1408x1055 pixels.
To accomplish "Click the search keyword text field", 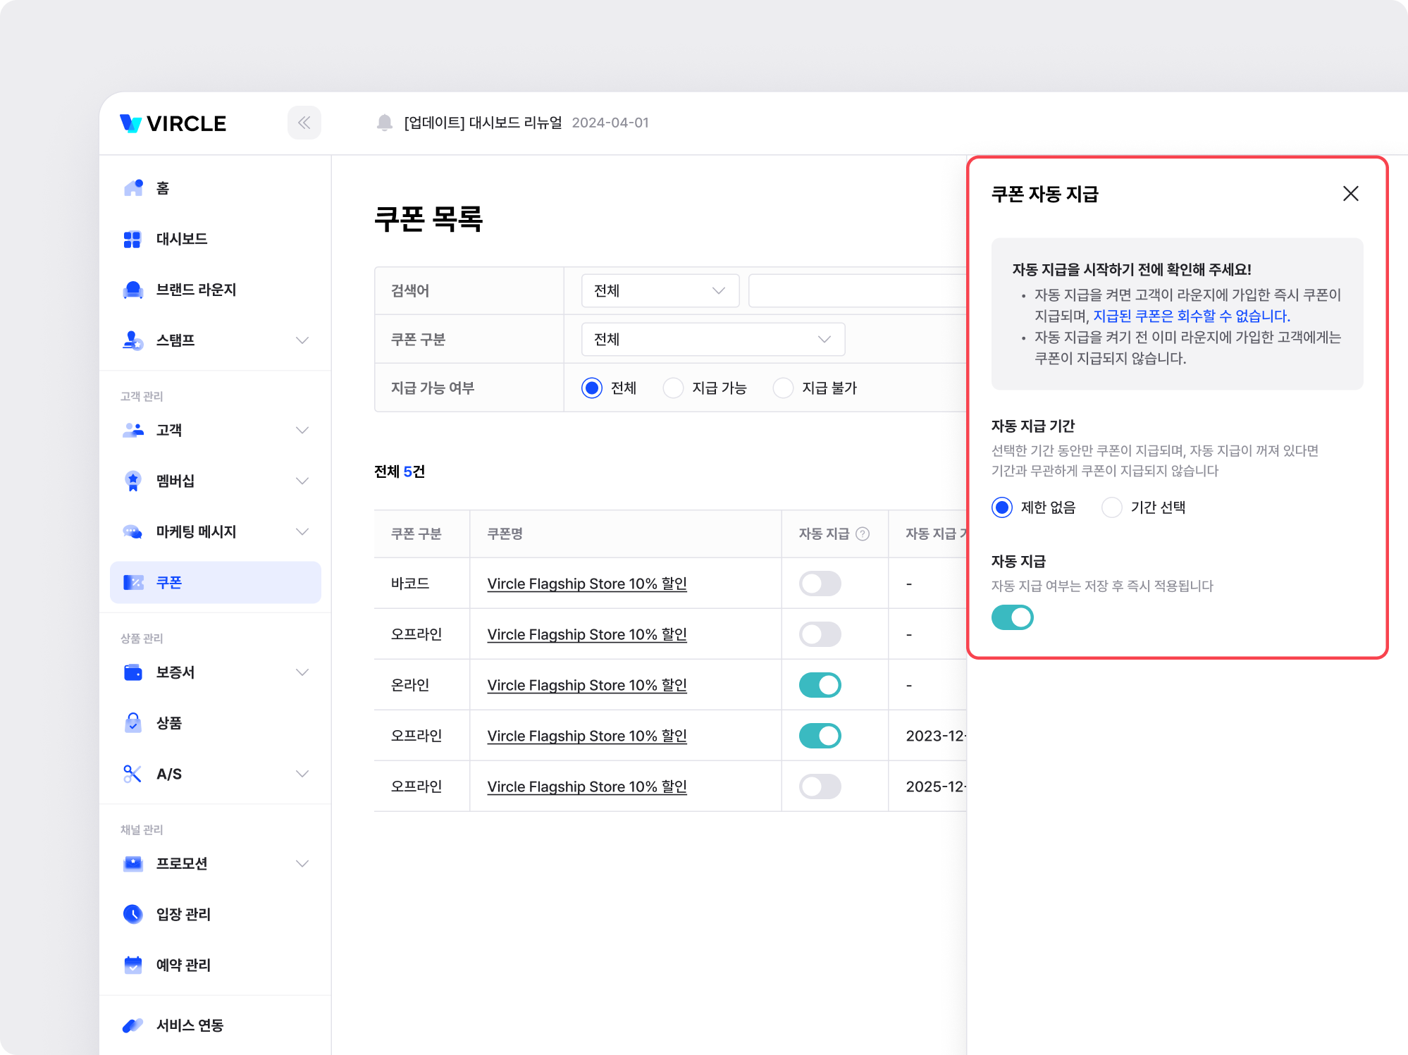I will click(856, 291).
